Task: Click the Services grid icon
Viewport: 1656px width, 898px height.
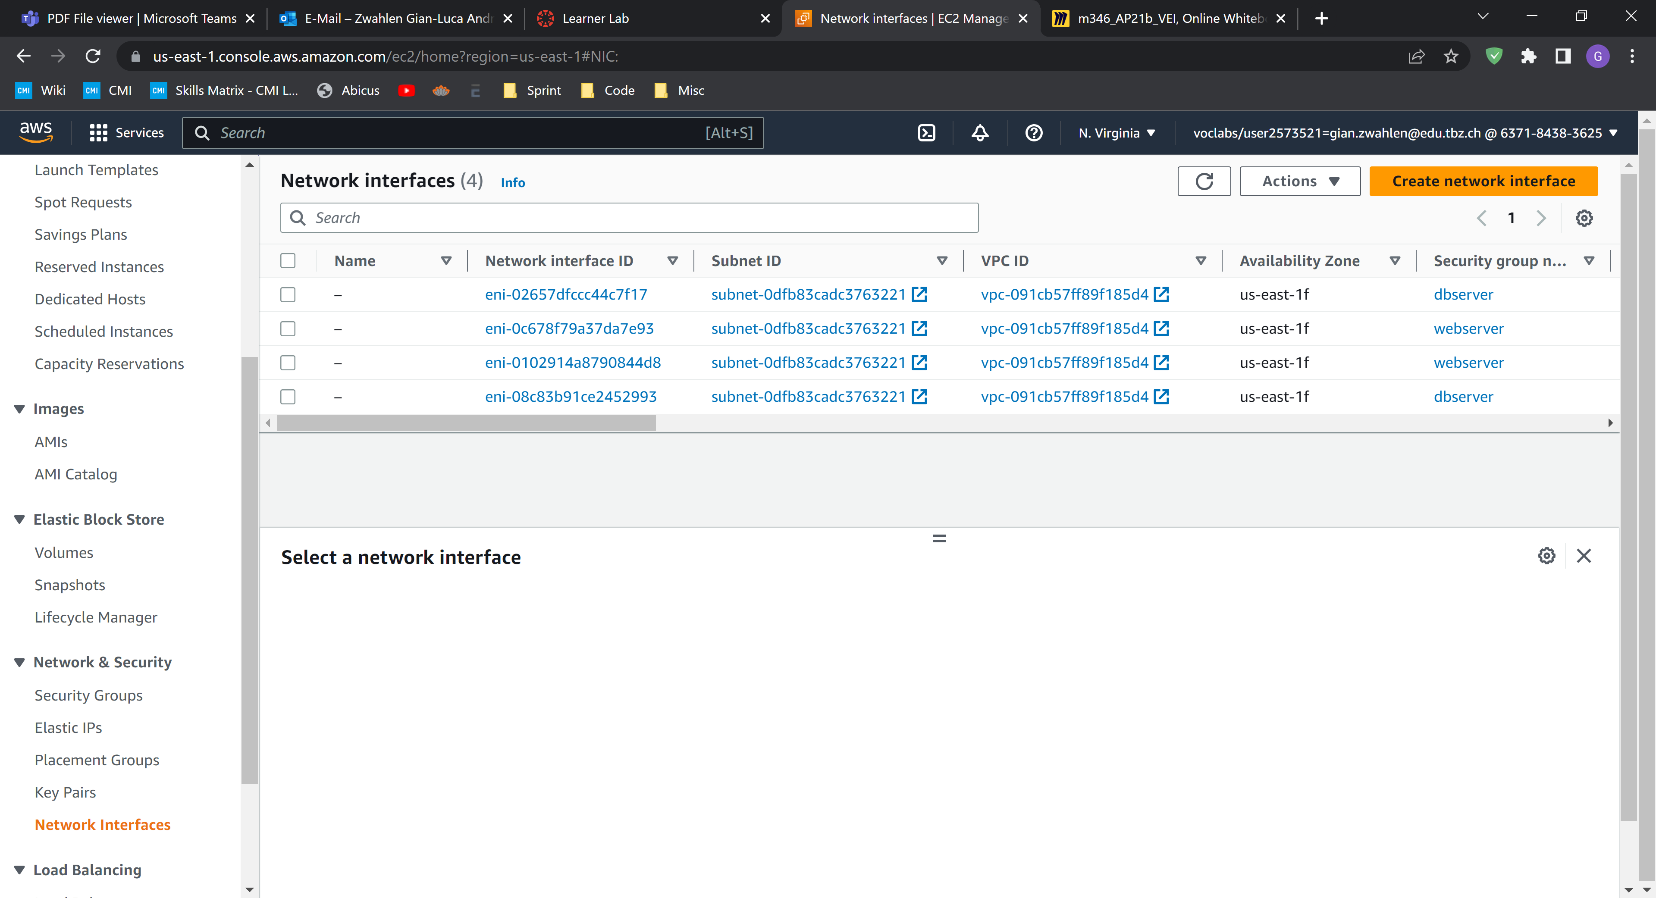Action: point(98,133)
